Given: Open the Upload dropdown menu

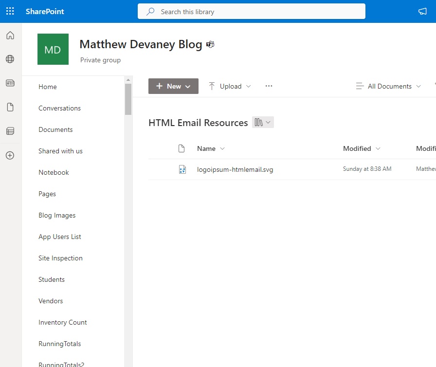Looking at the screenshot, I should coord(248,86).
